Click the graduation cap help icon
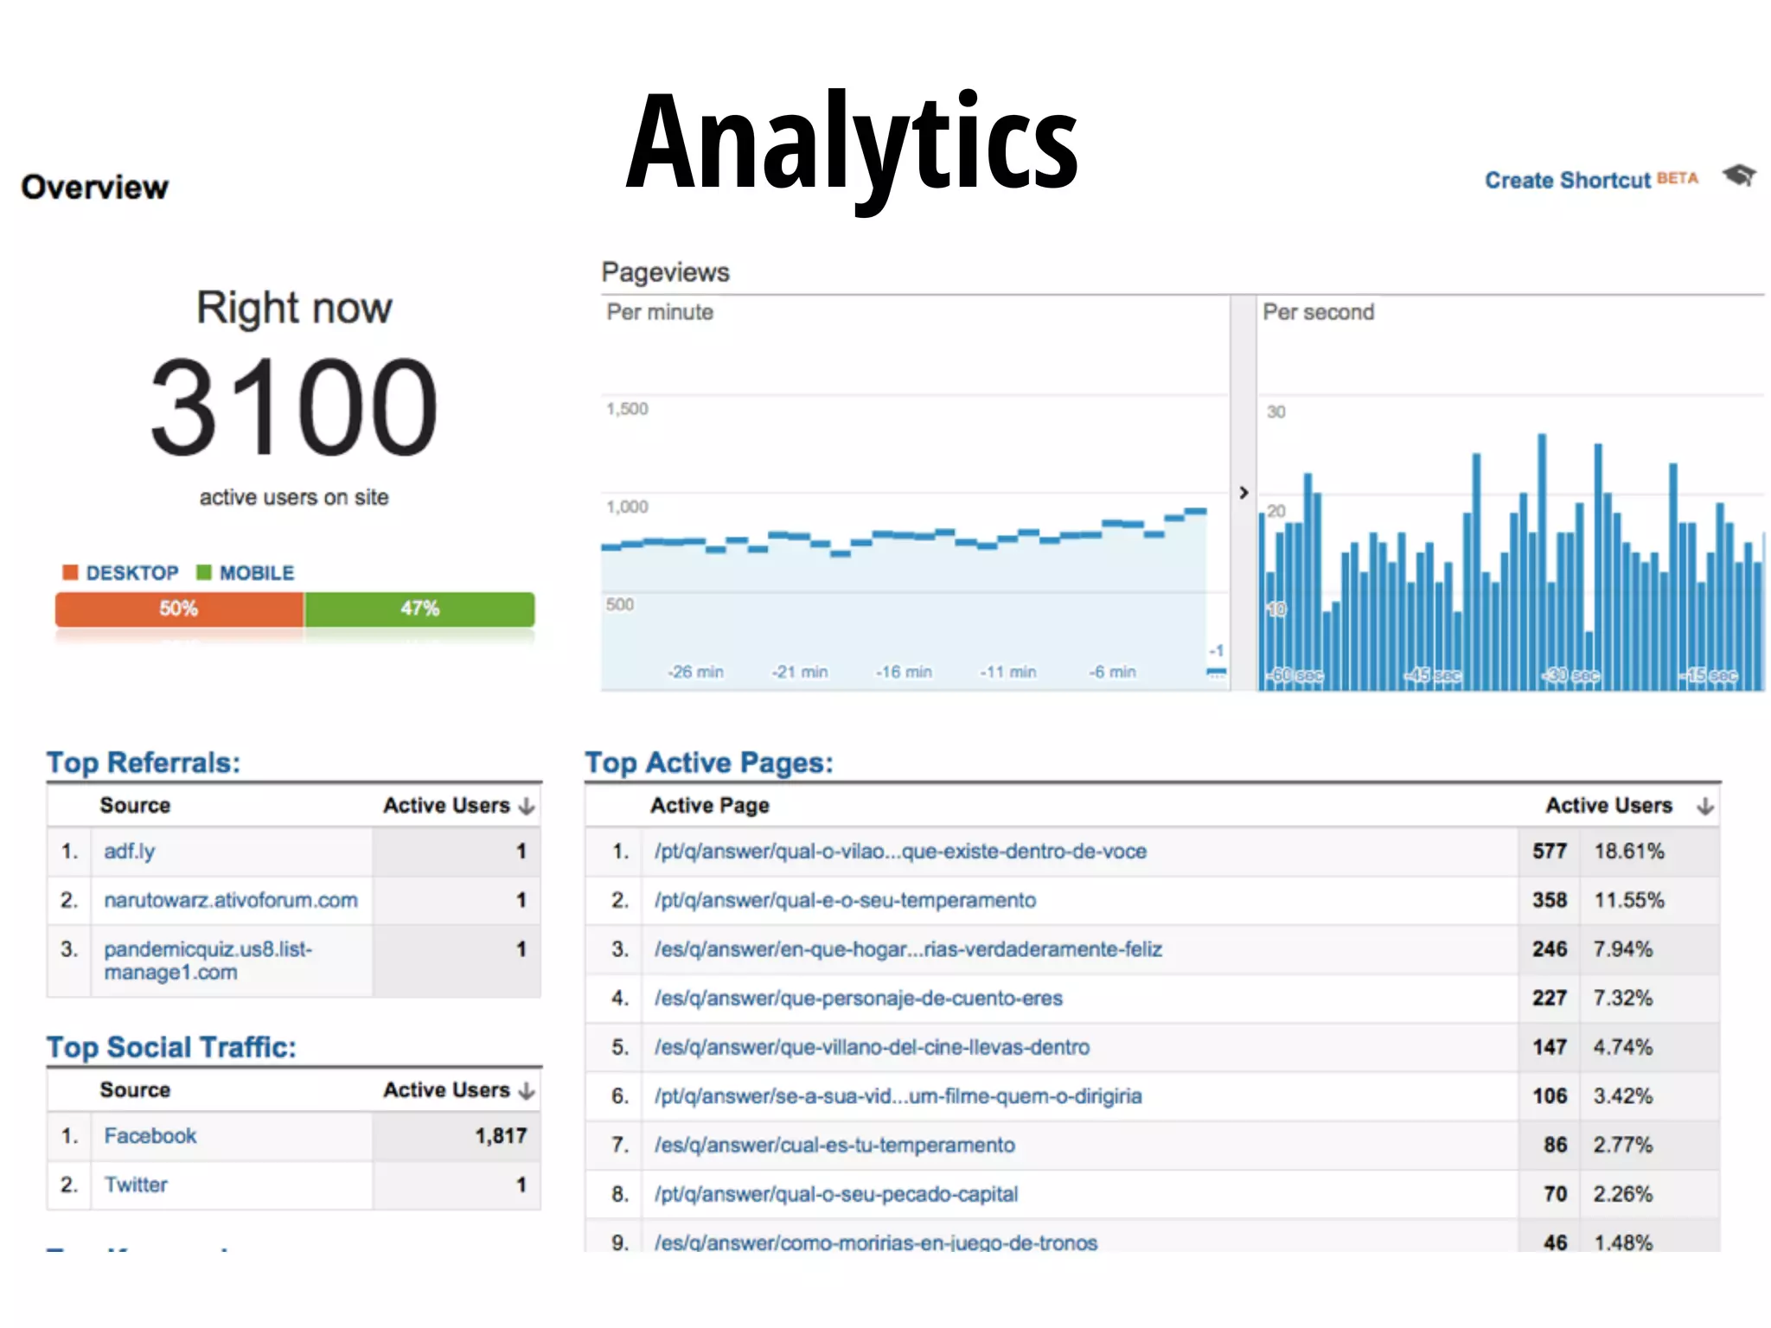Viewport: 1771px width, 1328px height. point(1738,176)
